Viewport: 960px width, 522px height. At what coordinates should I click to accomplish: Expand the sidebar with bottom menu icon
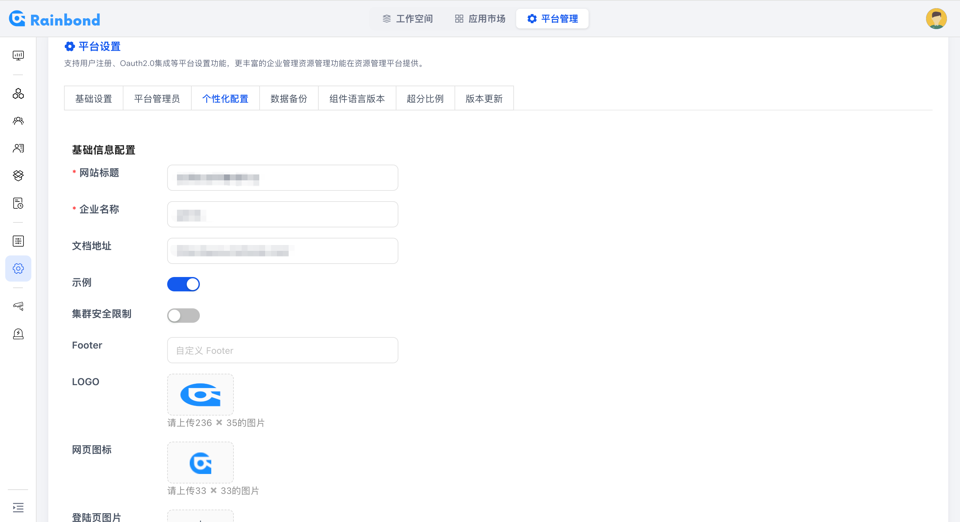coord(18,507)
